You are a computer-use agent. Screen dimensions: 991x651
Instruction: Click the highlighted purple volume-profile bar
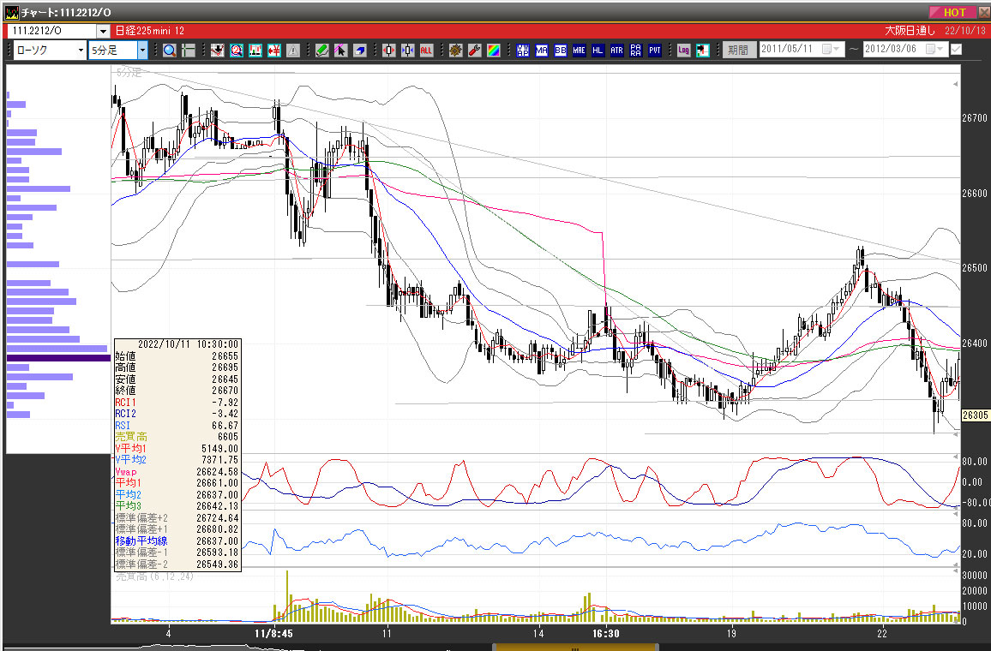pos(59,358)
